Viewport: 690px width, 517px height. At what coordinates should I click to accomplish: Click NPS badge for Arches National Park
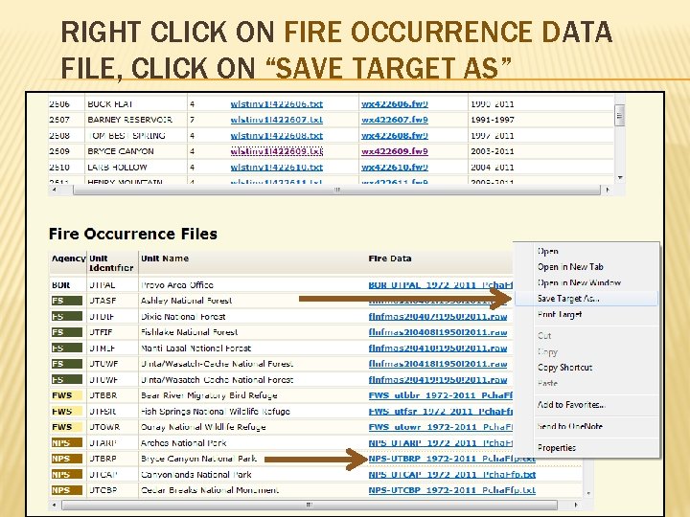[x=67, y=442]
